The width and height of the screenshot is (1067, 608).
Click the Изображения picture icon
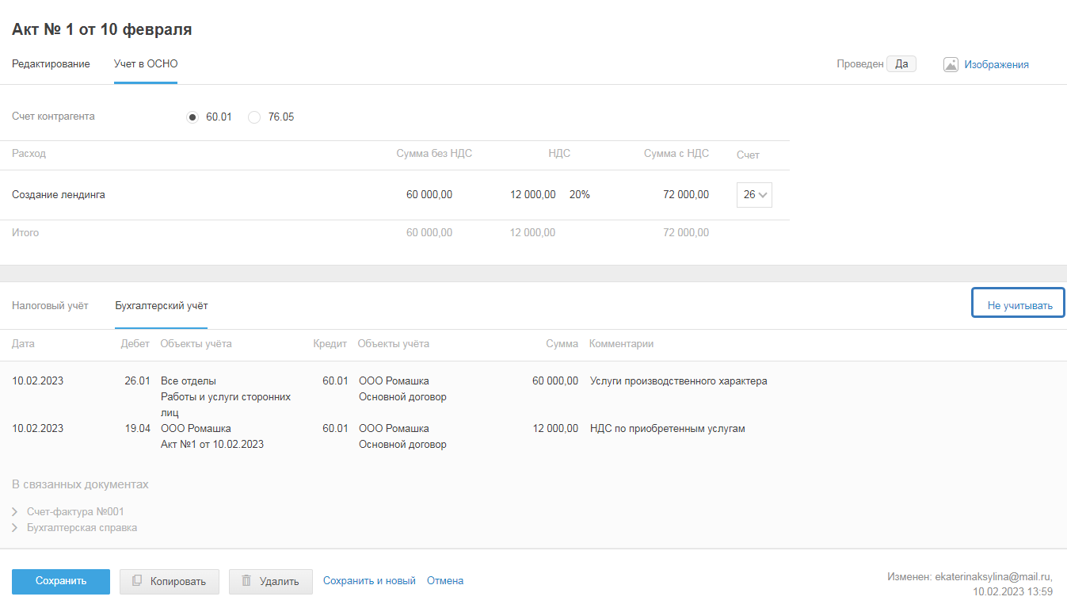pos(951,65)
